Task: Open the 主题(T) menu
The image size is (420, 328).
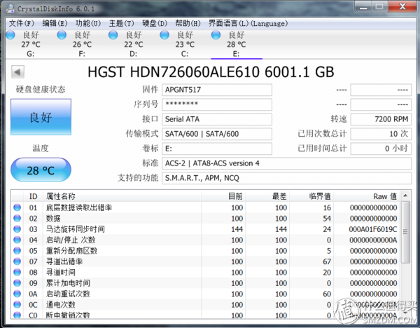Action: click(121, 24)
